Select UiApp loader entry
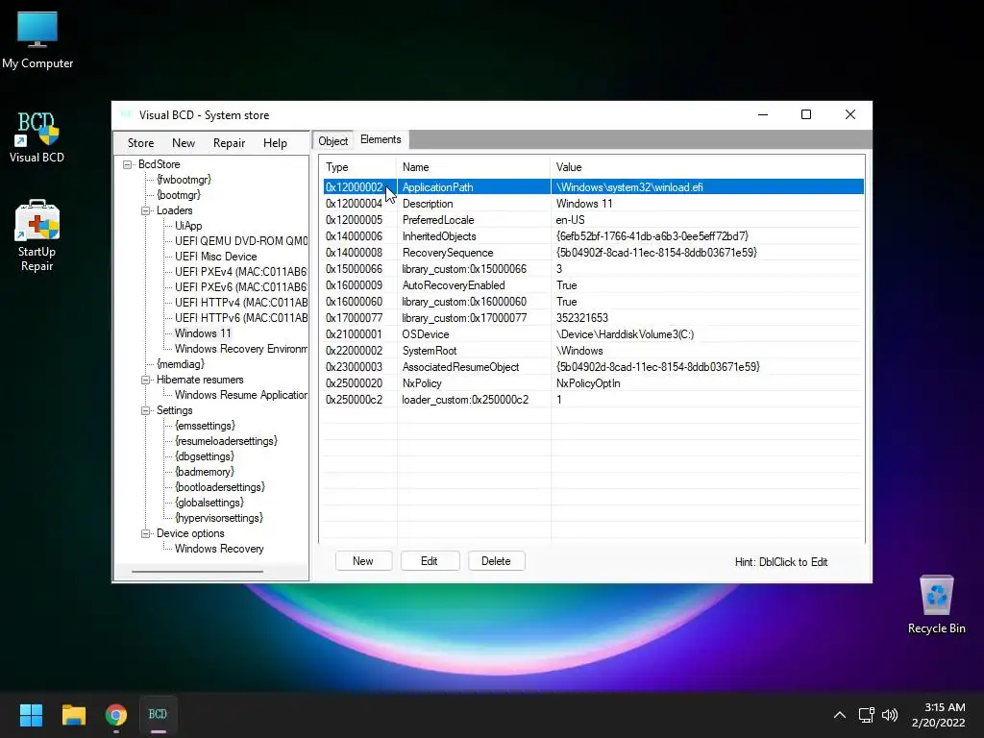Screen dimensions: 984x738 [188, 226]
